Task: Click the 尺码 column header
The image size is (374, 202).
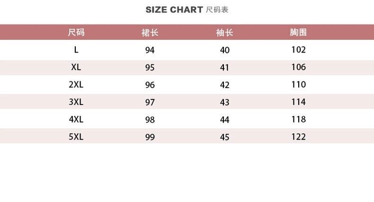Action: pos(76,33)
